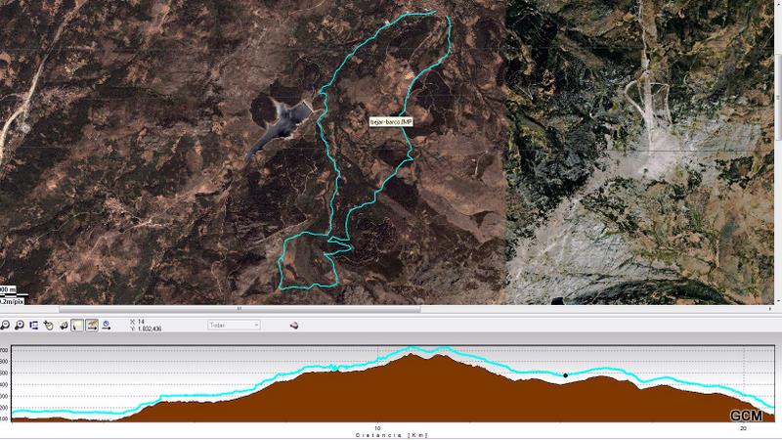The image size is (782, 440).
Task: Select the bejar-barco.IMP track label
Action: click(x=393, y=122)
